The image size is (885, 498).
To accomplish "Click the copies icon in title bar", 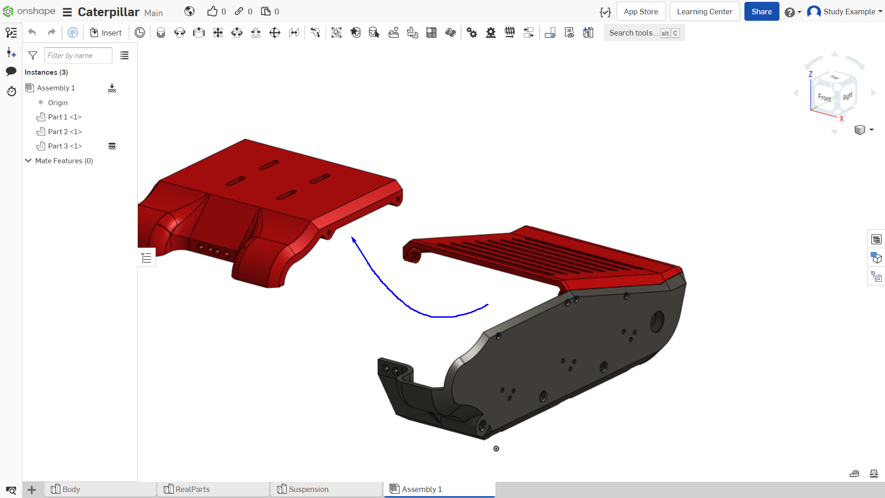I will (x=265, y=12).
